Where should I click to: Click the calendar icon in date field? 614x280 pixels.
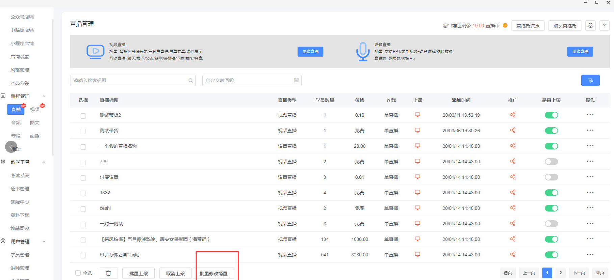pos(296,80)
